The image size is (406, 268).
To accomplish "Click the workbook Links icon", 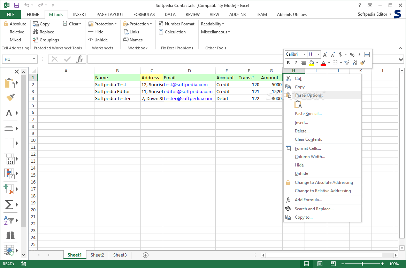I will [x=126, y=32].
